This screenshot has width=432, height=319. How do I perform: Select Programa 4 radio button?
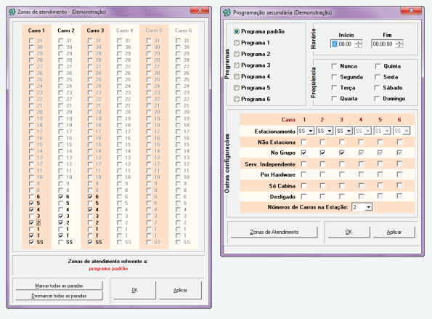(x=237, y=76)
